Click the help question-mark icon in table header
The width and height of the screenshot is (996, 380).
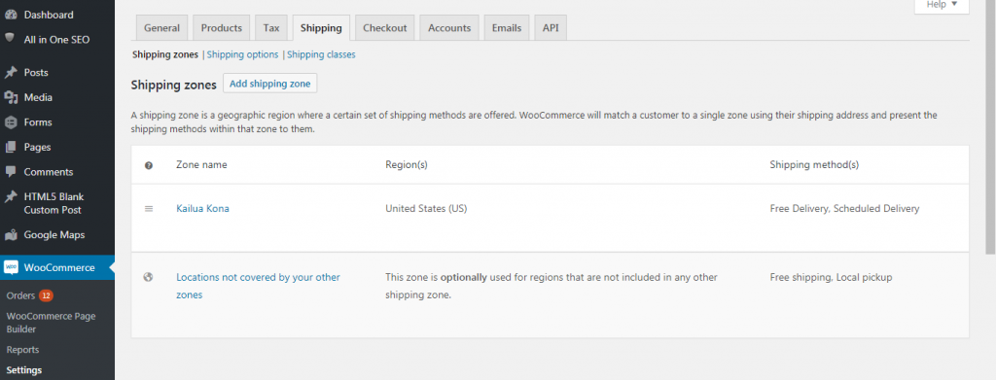149,165
